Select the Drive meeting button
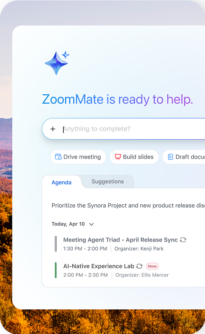The image size is (205, 334). pyautogui.click(x=78, y=157)
